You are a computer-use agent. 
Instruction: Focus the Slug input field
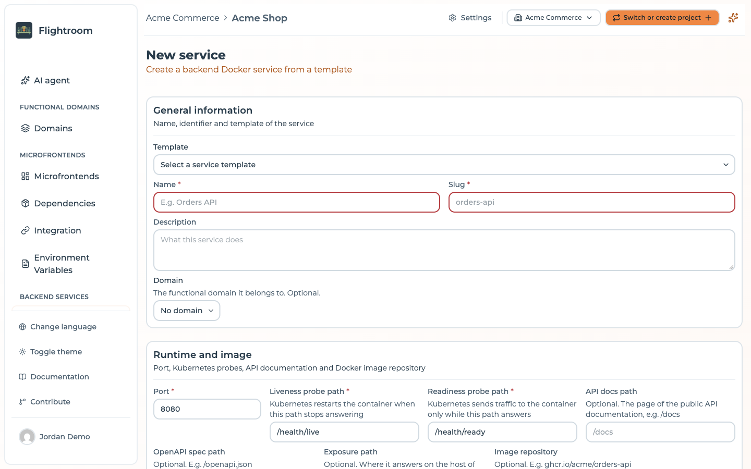(592, 202)
